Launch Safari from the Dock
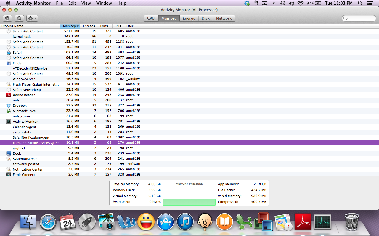Screen dimensions: 379x236 tap(48, 222)
